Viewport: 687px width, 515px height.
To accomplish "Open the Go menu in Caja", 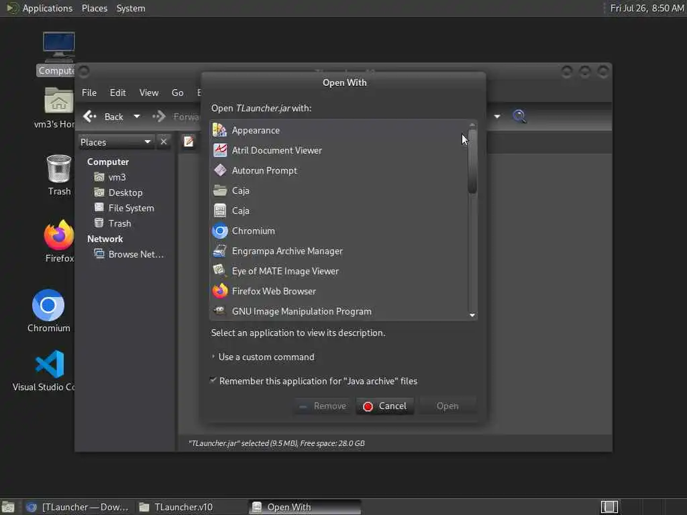I will pyautogui.click(x=177, y=93).
